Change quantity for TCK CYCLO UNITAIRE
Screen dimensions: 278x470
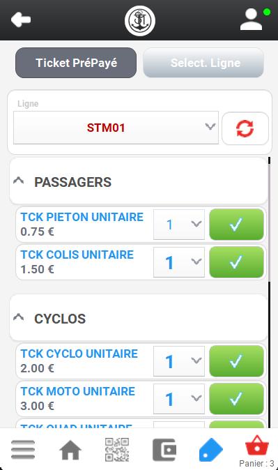point(179,361)
